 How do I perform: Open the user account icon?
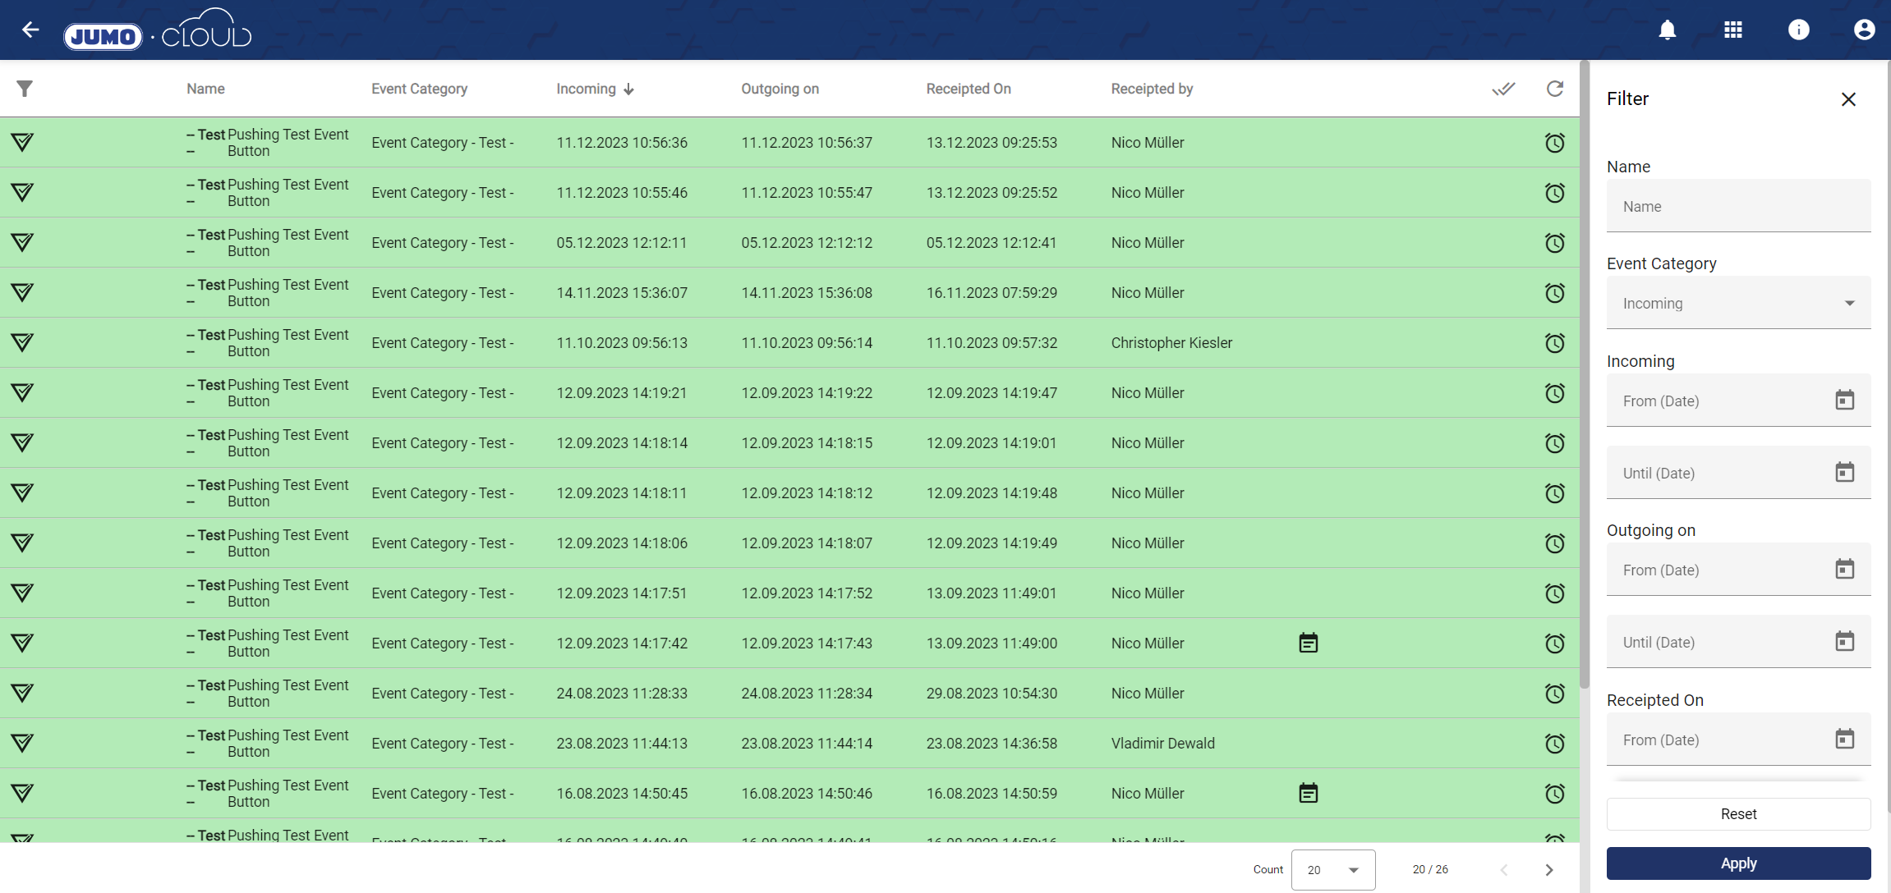(x=1864, y=30)
